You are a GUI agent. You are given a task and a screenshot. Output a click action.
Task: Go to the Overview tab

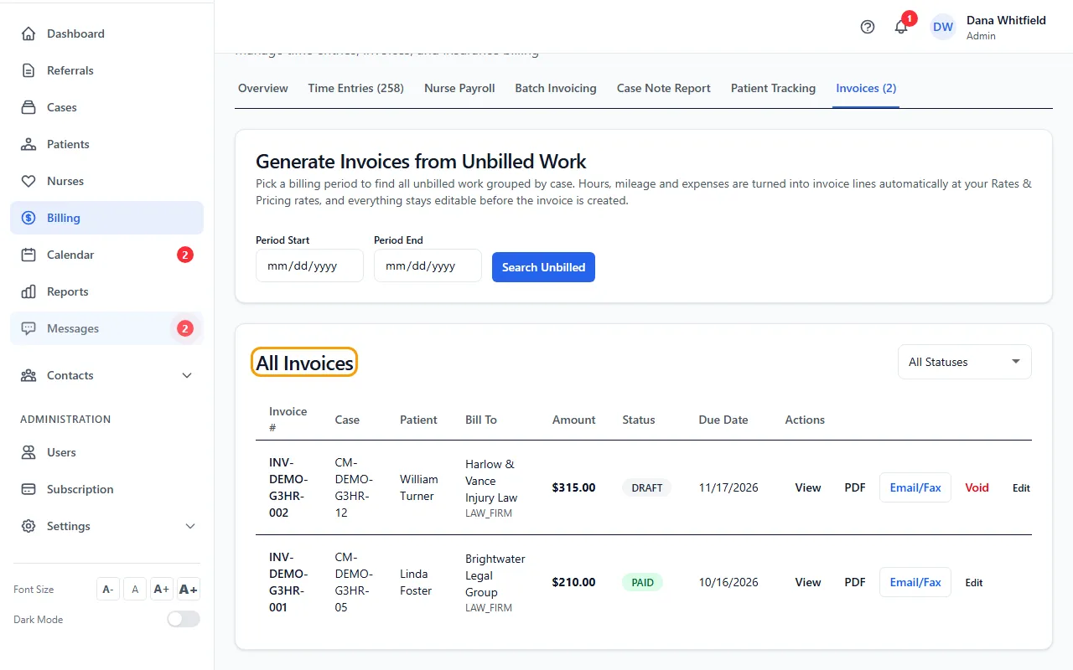click(263, 88)
